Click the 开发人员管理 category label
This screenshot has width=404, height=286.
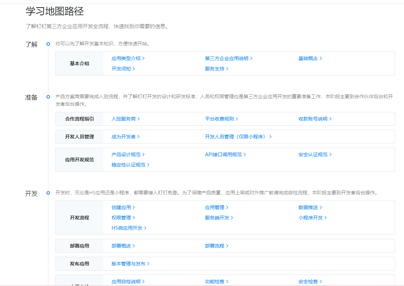coord(79,137)
